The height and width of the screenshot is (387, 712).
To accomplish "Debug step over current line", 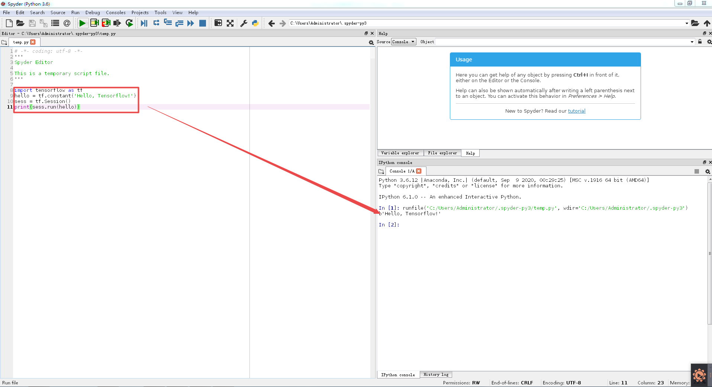I will pyautogui.click(x=156, y=23).
